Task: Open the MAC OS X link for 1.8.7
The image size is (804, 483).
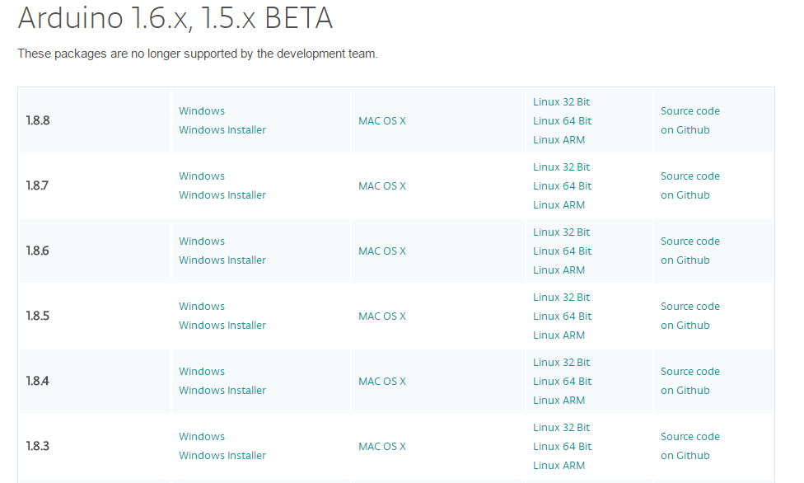Action: click(382, 185)
